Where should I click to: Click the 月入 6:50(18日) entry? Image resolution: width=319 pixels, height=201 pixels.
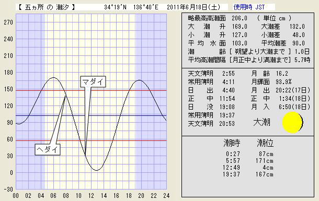(x=280, y=107)
